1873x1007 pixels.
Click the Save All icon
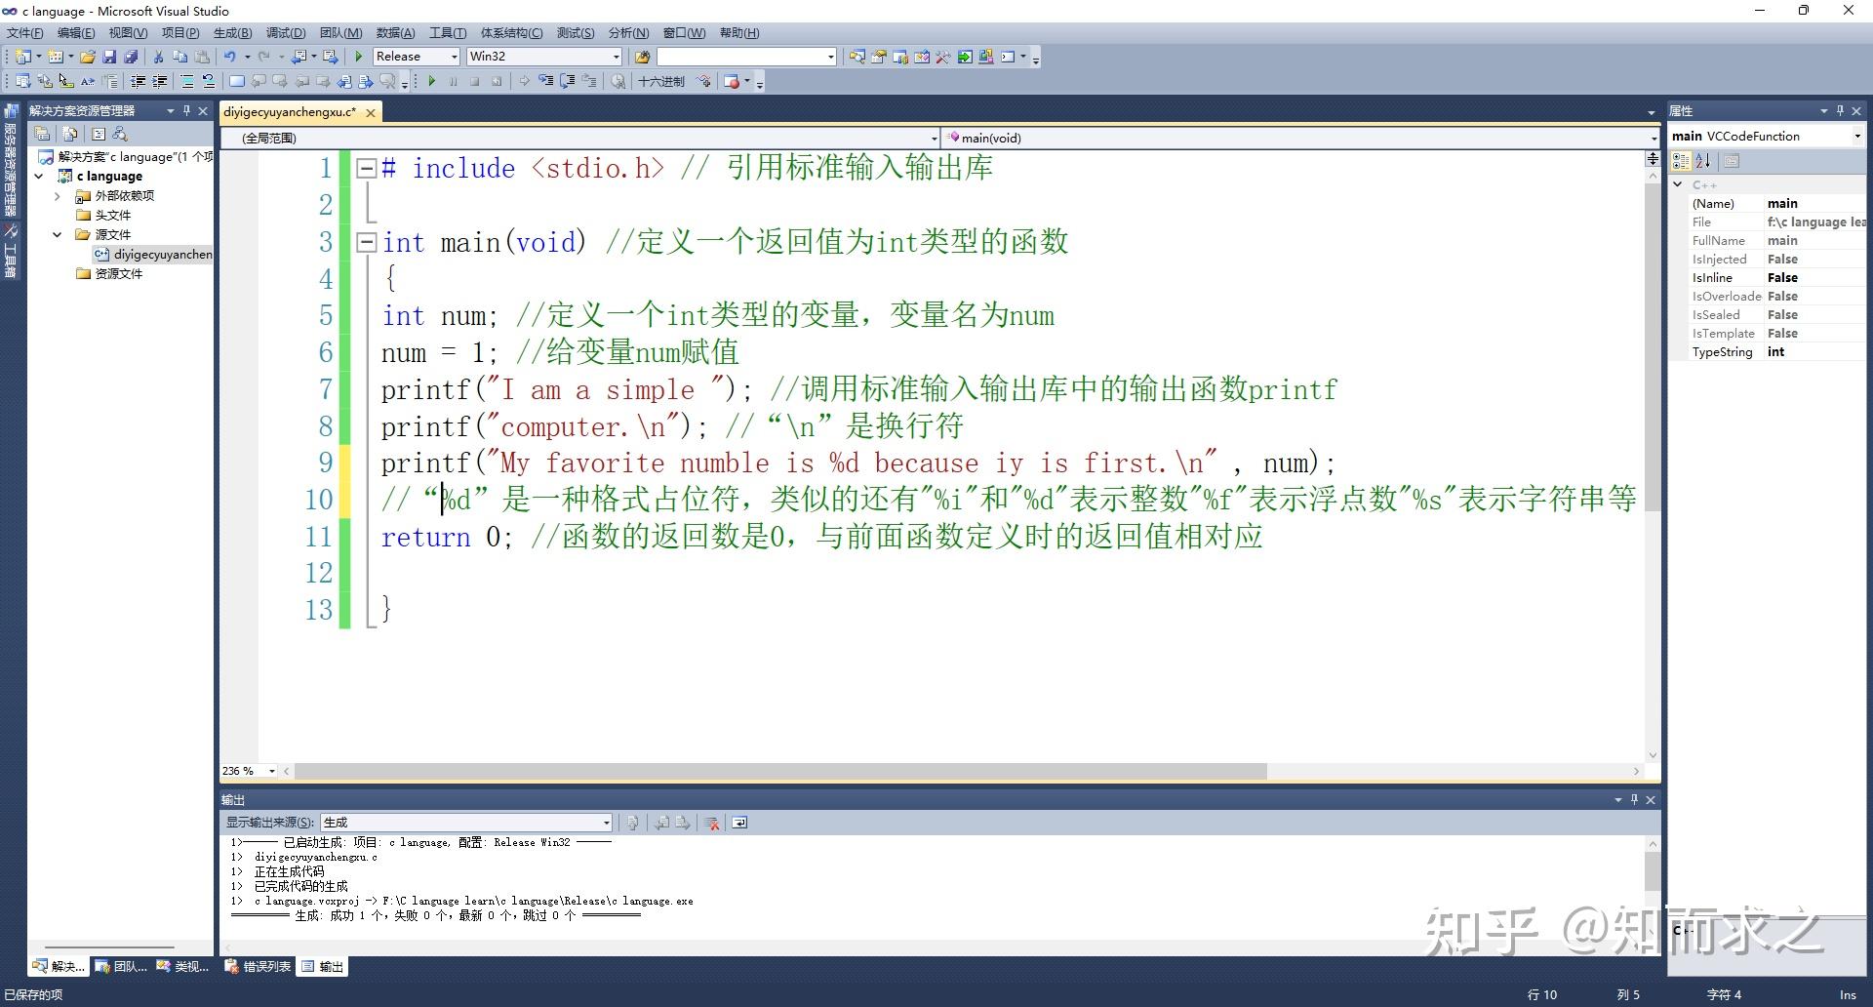pyautogui.click(x=131, y=57)
